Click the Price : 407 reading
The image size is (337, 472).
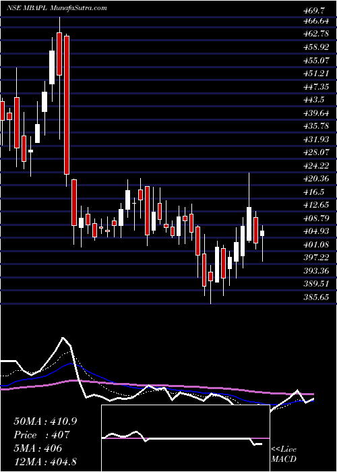[x=42, y=435]
